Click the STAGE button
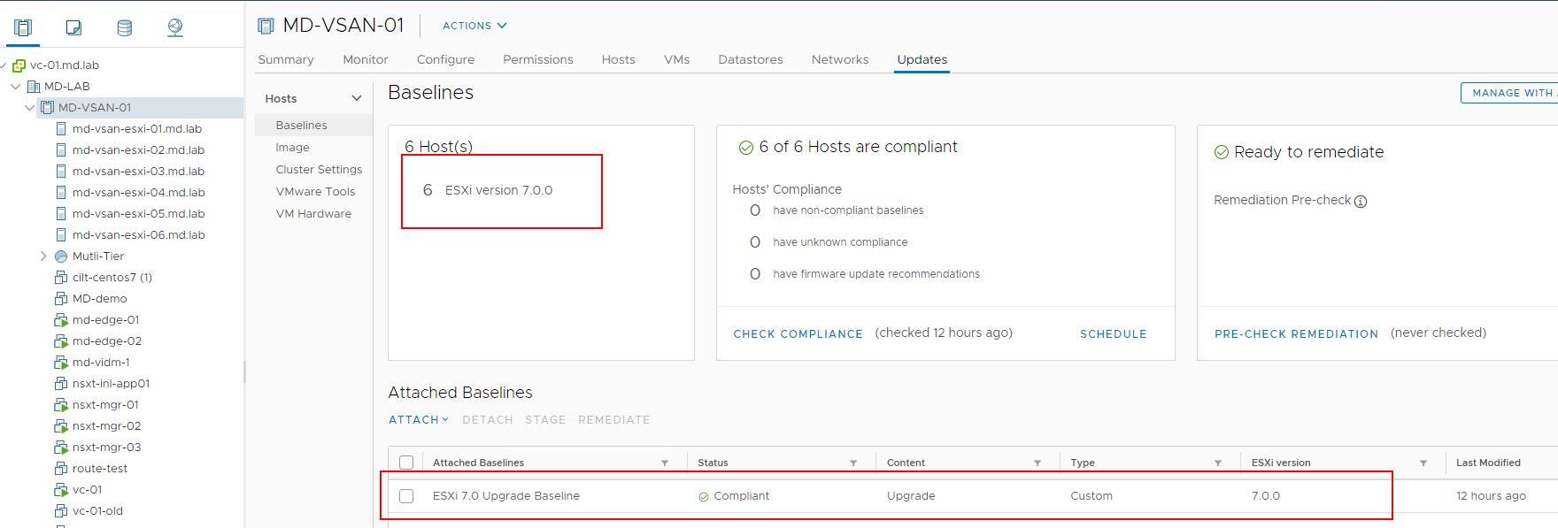The width and height of the screenshot is (1558, 528). click(x=545, y=420)
